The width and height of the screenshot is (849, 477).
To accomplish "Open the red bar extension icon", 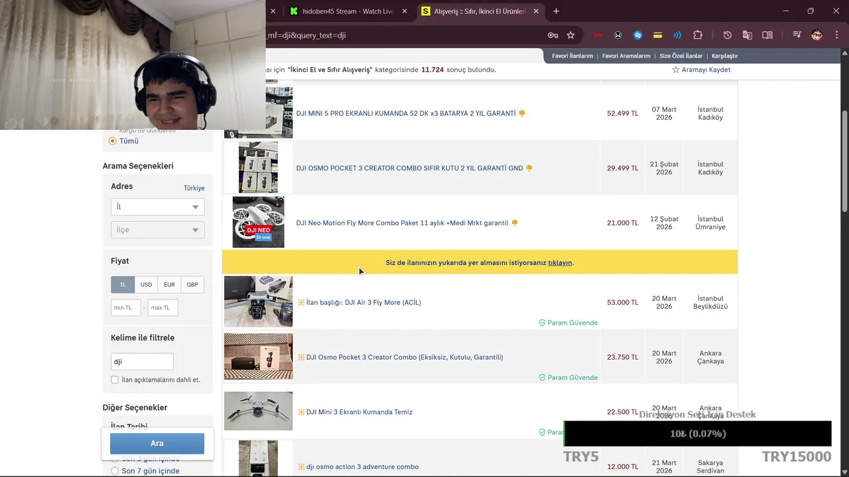I will [598, 35].
